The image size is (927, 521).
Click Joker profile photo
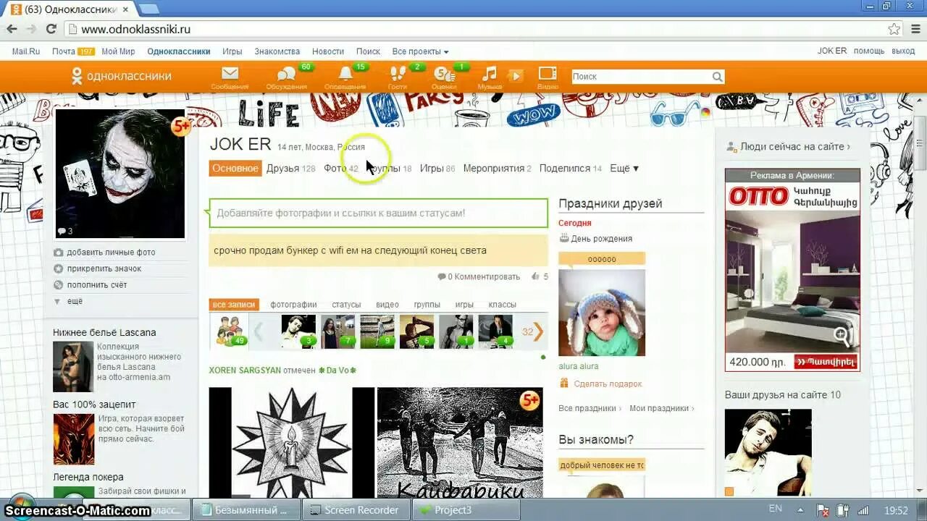[120, 174]
